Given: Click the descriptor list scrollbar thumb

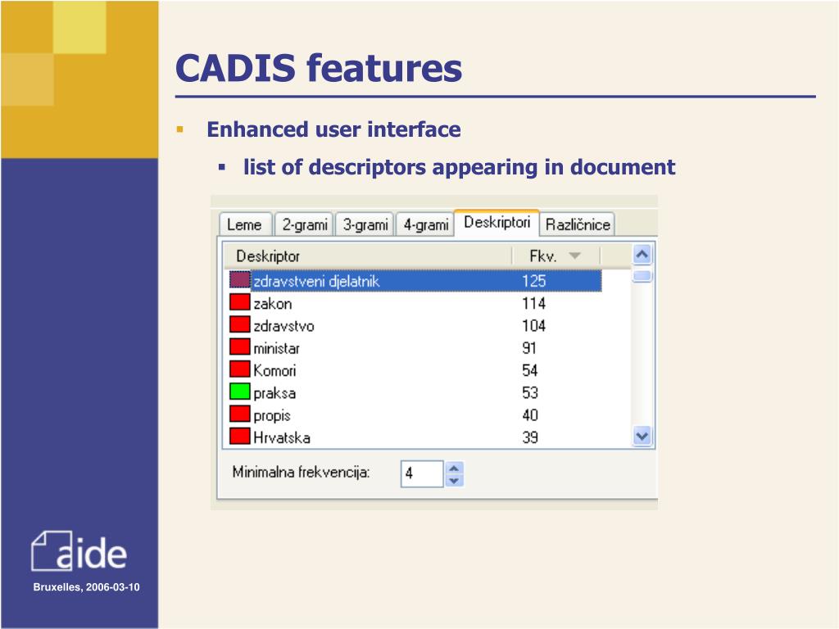Looking at the screenshot, I should [642, 276].
